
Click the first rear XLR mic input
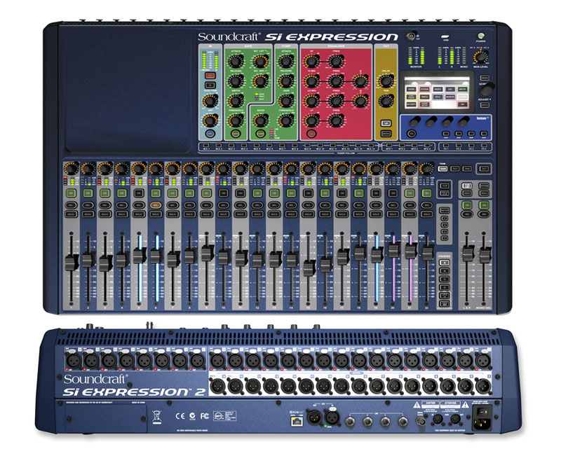coord(74,361)
